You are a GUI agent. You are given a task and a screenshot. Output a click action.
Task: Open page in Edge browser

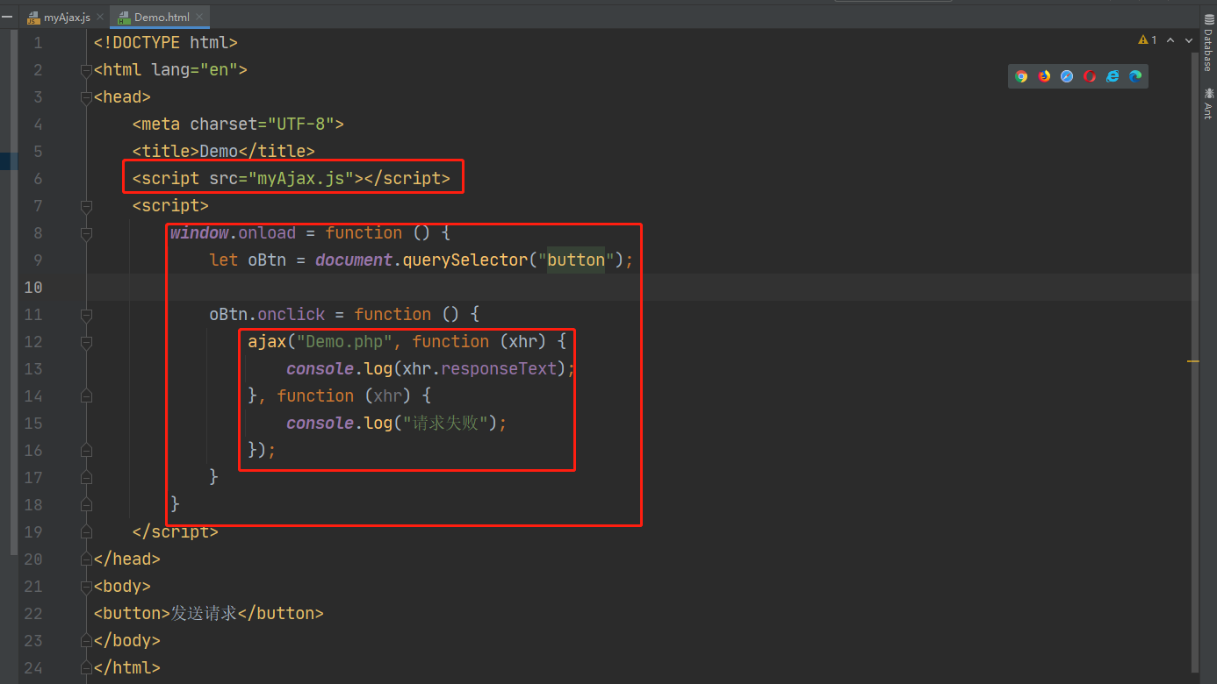click(1135, 76)
